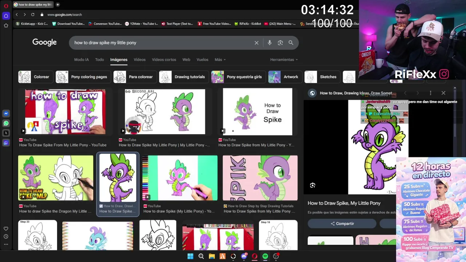466x262 pixels.
Task: Open the sidebar history clock icon
Action: (6, 237)
